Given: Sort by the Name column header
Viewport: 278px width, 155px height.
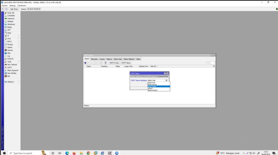Looking at the screenshot, I should click(x=93, y=66).
